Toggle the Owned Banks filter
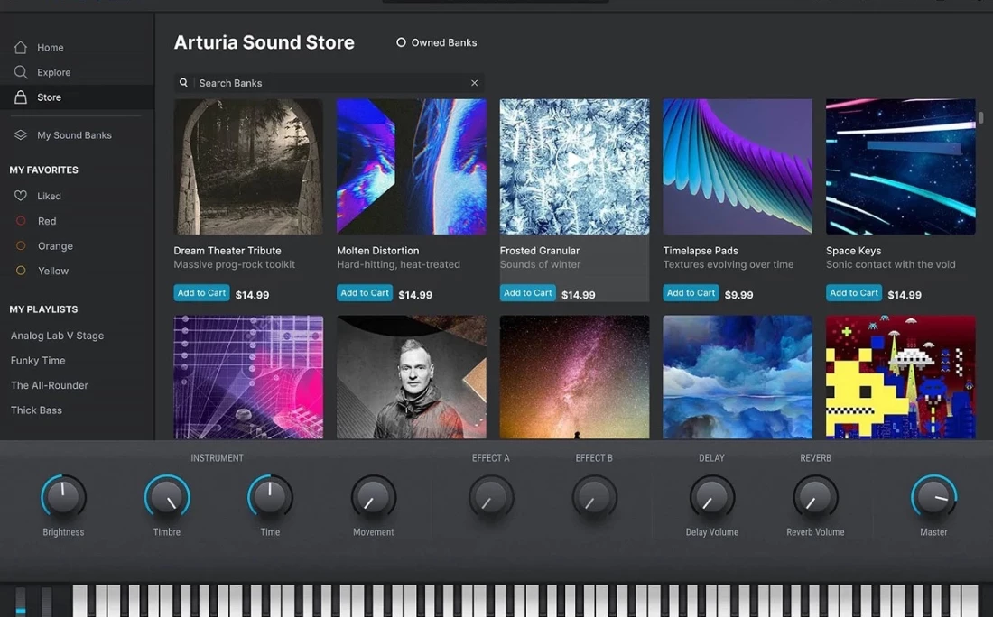993x617 pixels. click(x=402, y=42)
